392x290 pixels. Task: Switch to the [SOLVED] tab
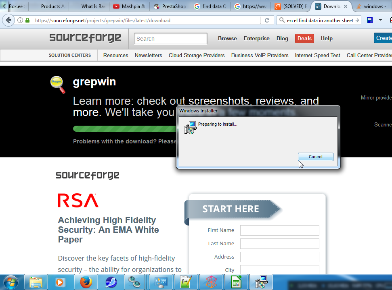[x=291, y=6]
